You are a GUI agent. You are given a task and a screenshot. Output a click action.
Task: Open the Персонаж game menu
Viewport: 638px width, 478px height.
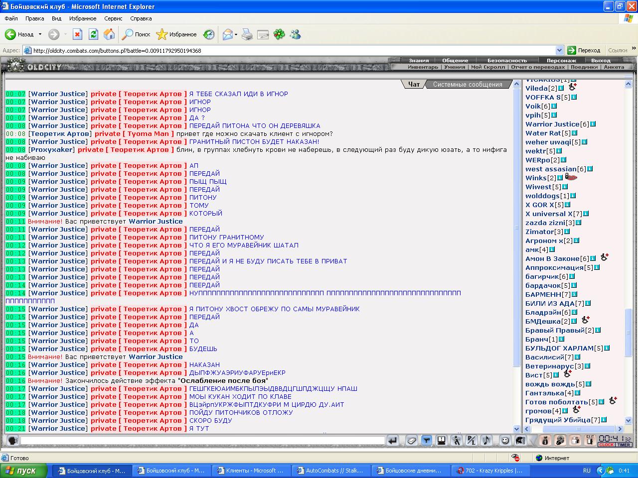(561, 60)
